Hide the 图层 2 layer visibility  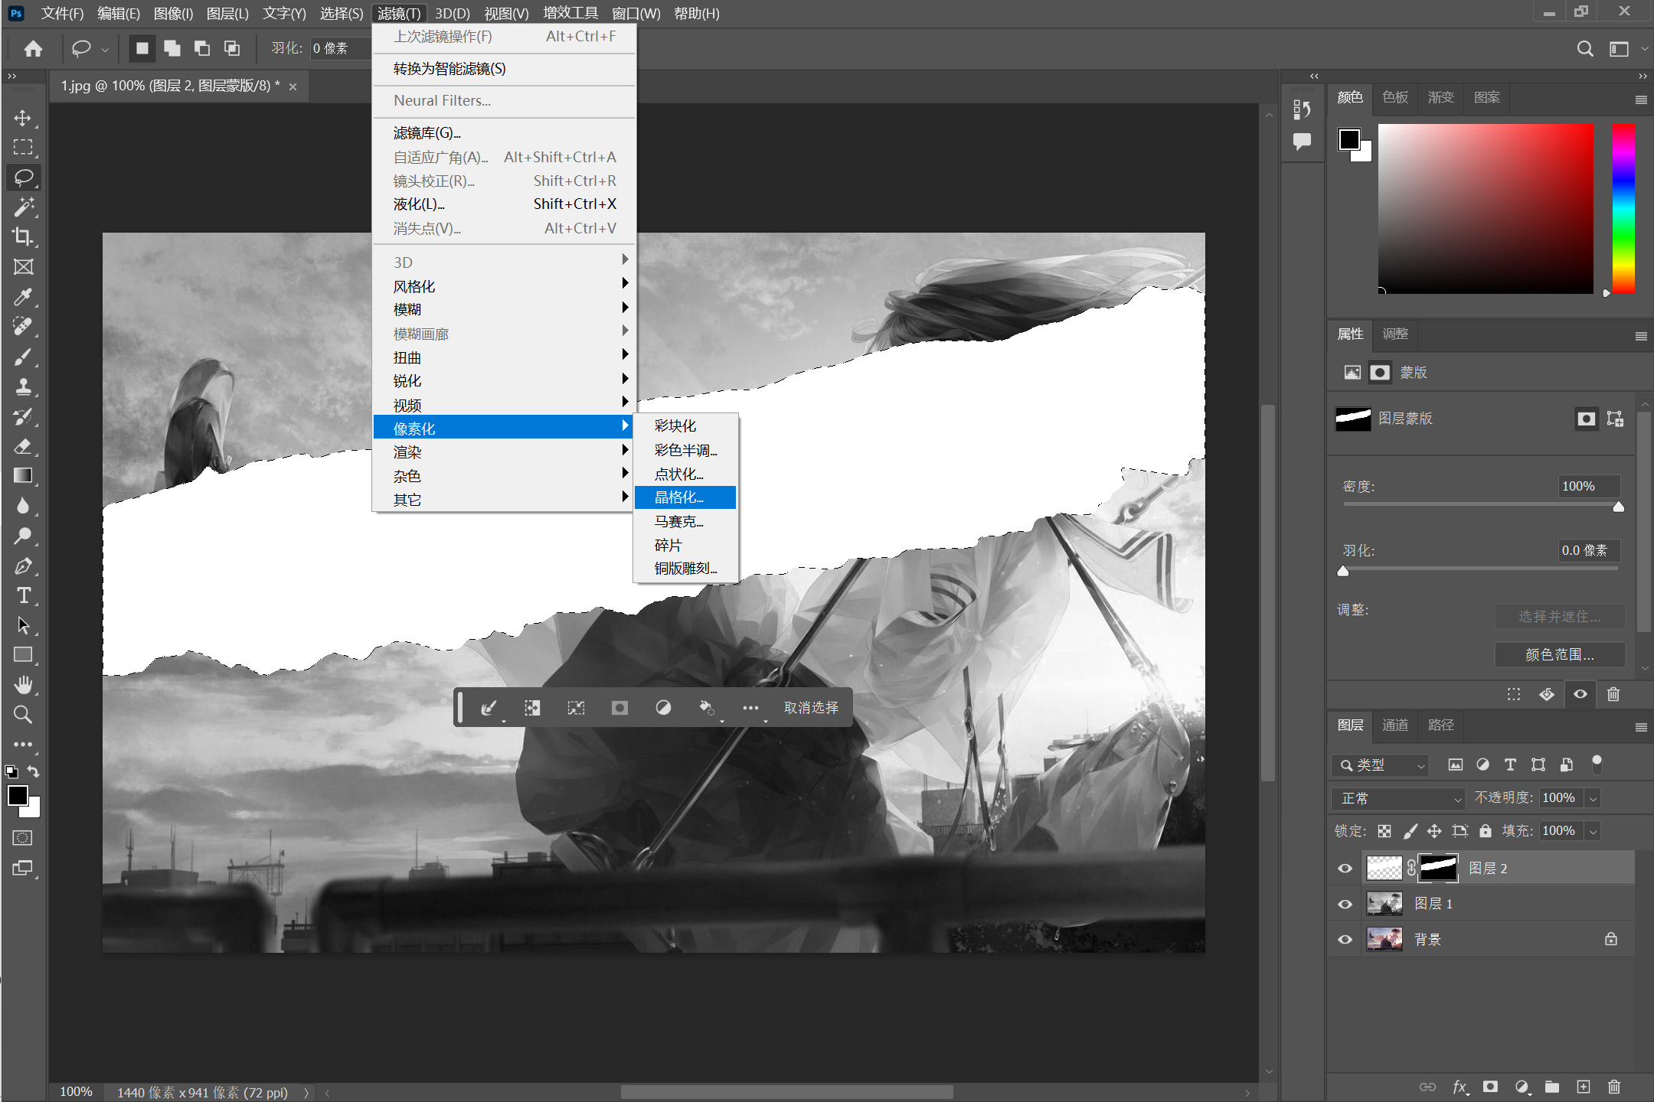pyautogui.click(x=1345, y=869)
